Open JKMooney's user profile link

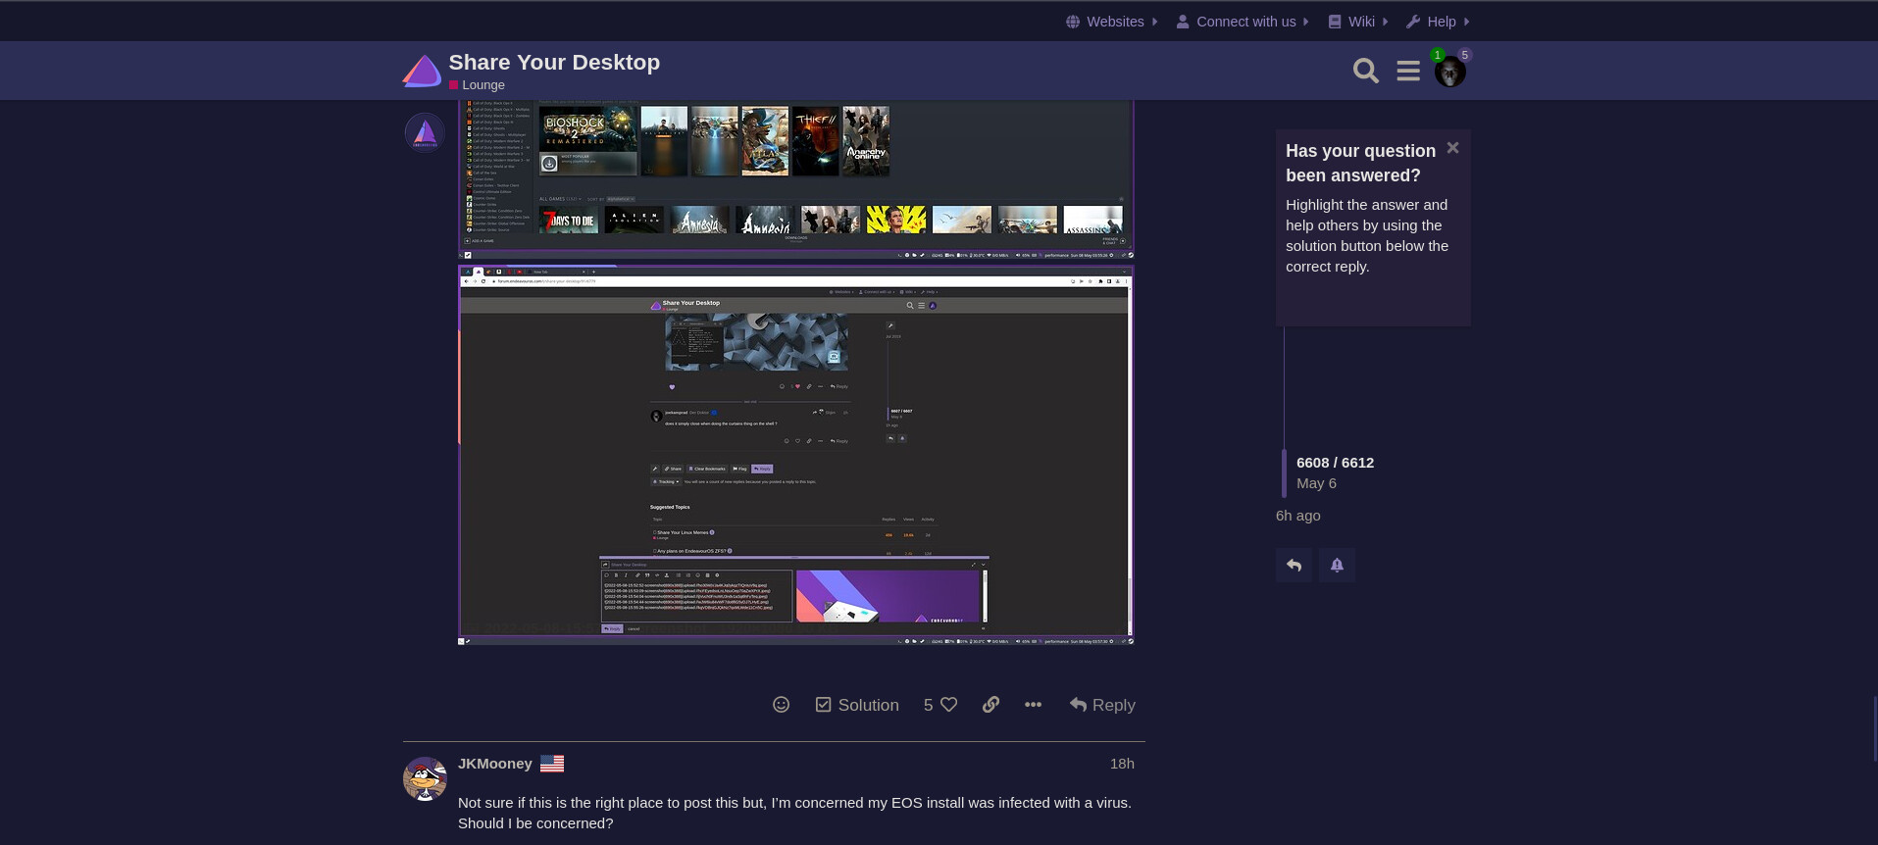[494, 764]
